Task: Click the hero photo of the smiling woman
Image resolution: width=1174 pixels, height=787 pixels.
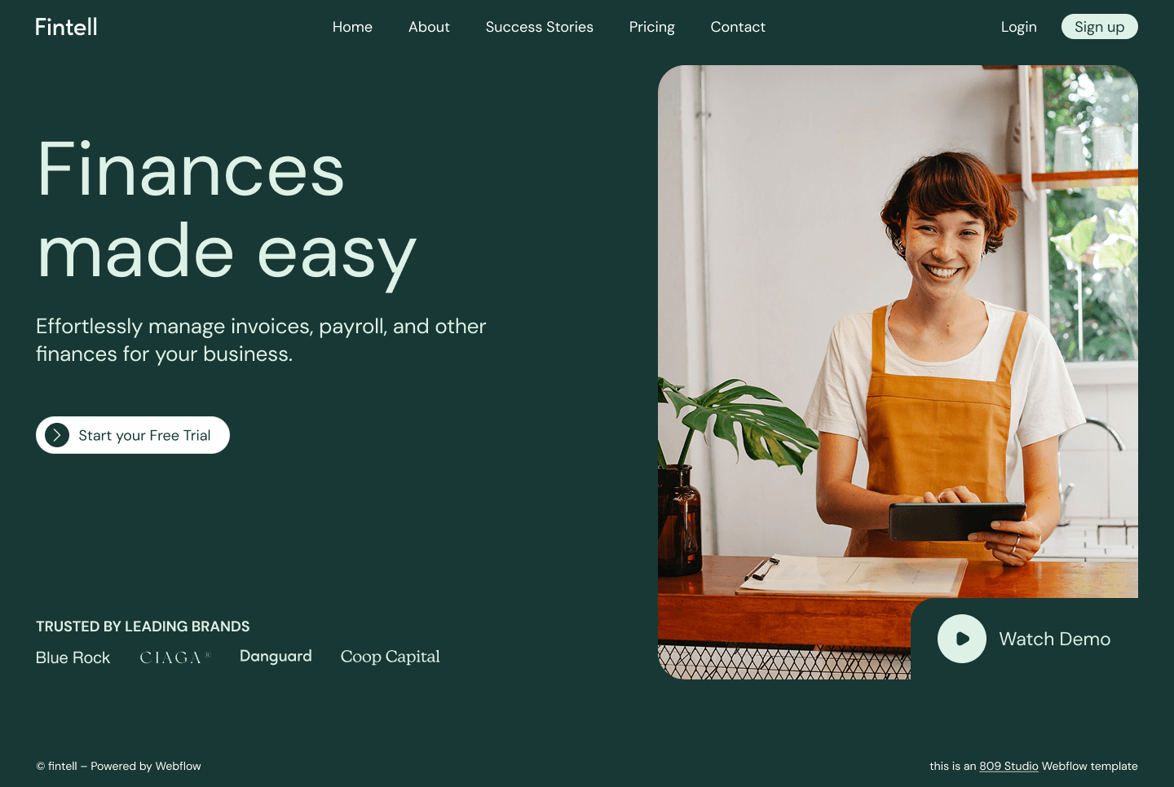Action: point(898,332)
